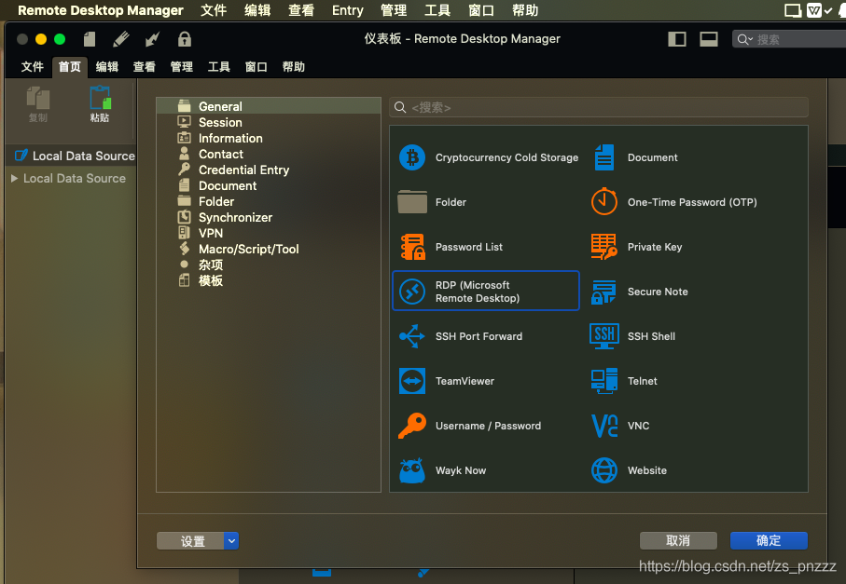This screenshot has width=846, height=584.
Task: Select the VNC icon
Action: pos(604,426)
